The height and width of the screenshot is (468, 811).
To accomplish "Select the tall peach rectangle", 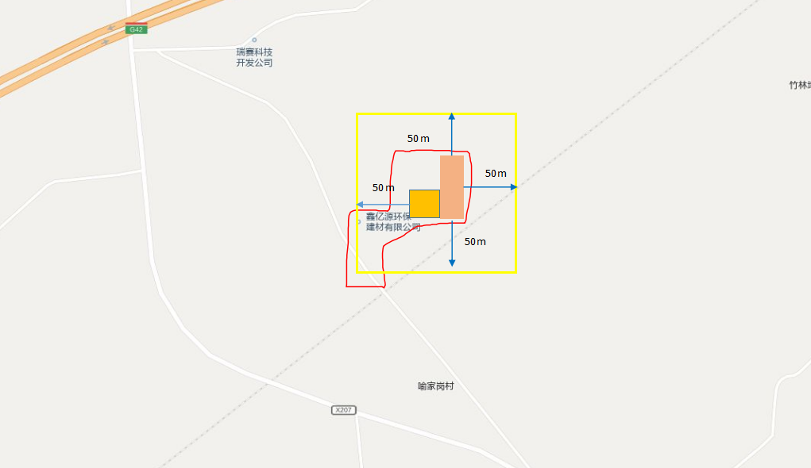I will [452, 187].
